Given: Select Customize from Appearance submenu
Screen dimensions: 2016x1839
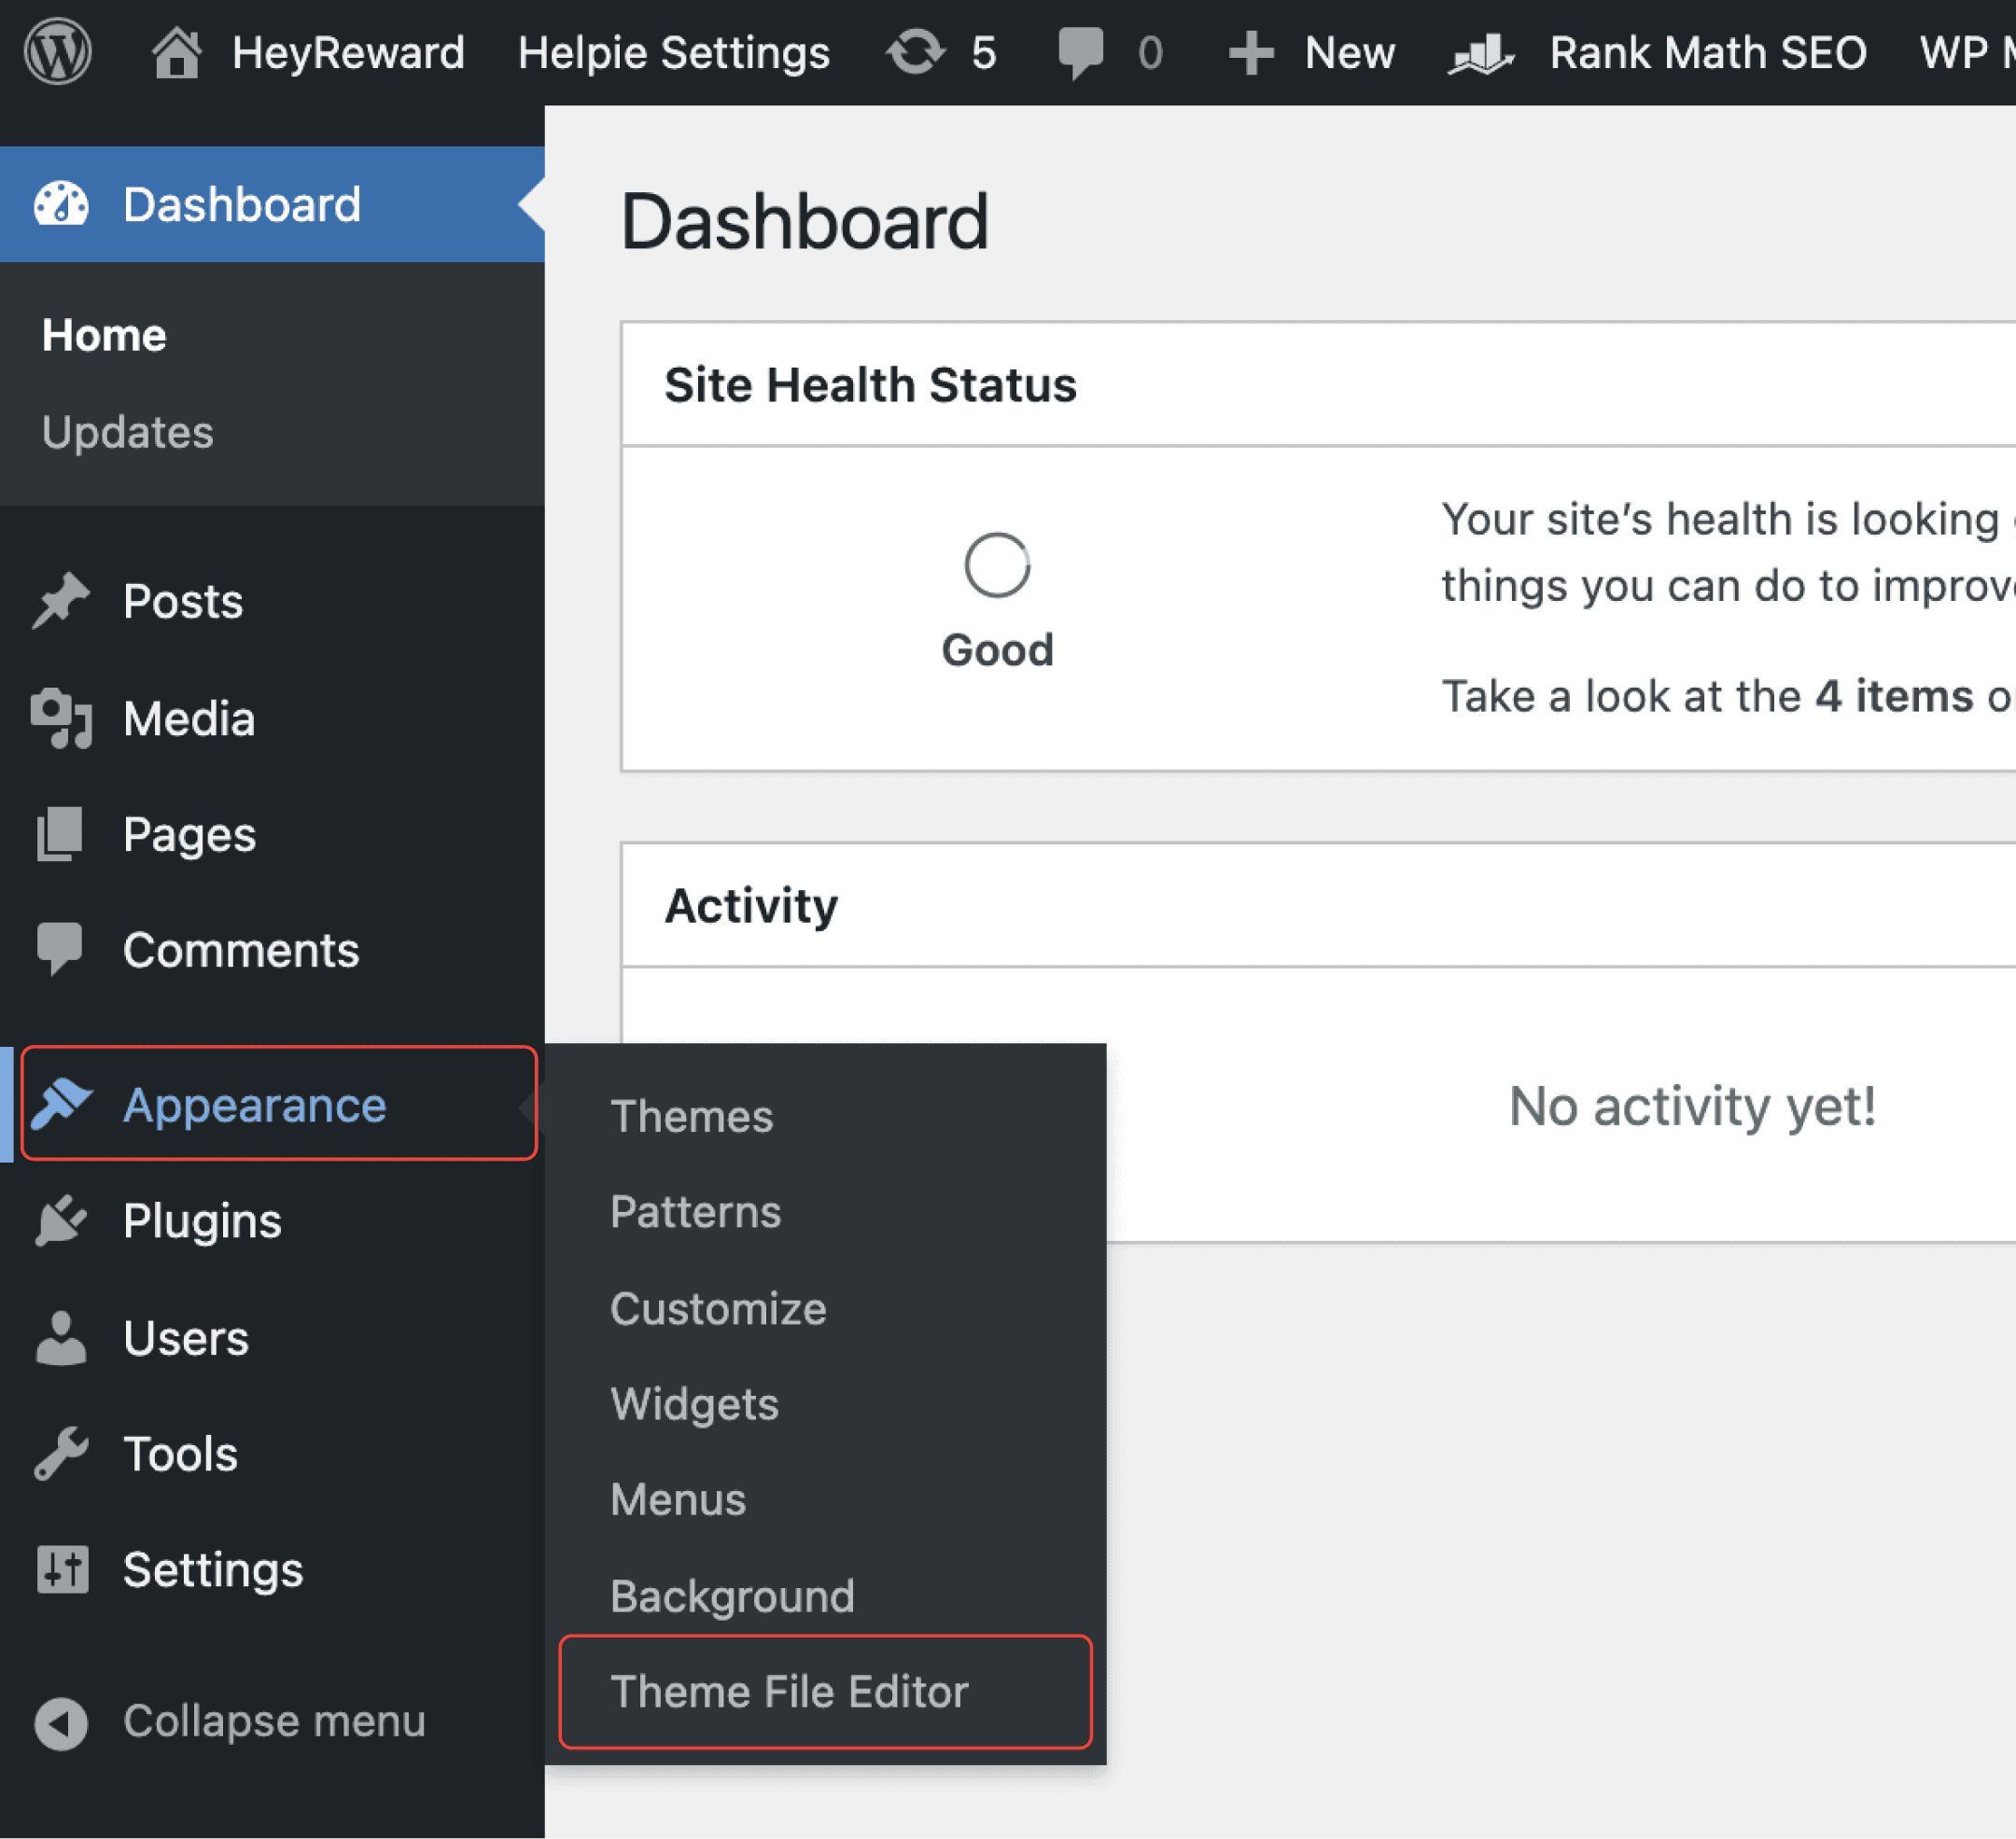Looking at the screenshot, I should [x=718, y=1308].
